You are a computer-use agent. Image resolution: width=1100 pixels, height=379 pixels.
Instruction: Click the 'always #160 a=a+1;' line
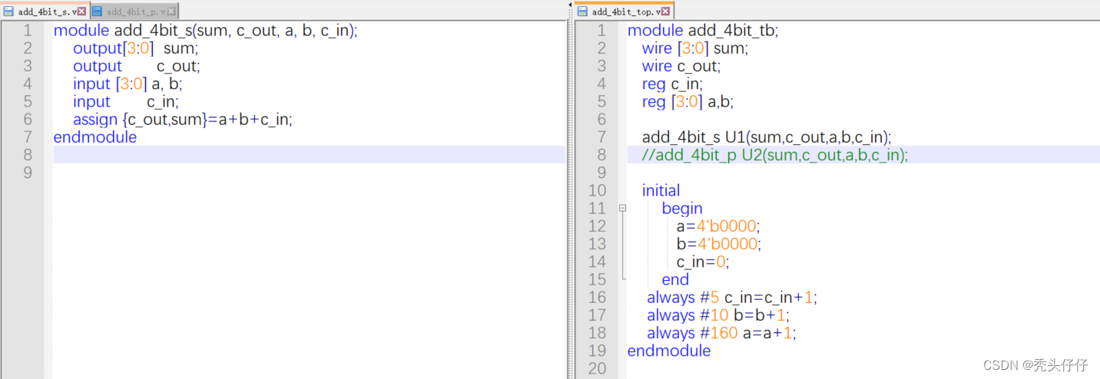pyautogui.click(x=722, y=333)
